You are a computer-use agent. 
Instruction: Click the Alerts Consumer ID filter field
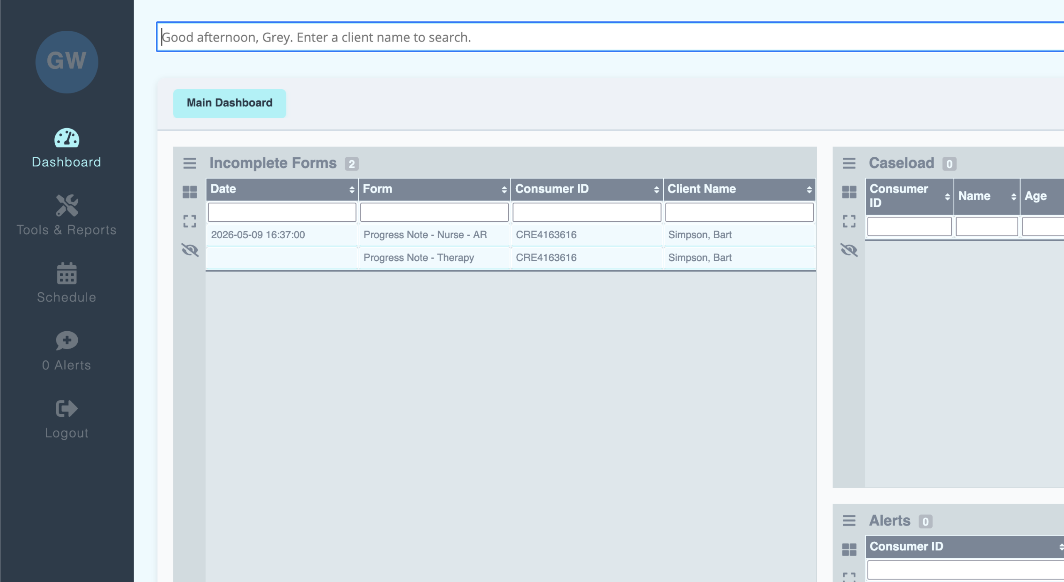966,570
